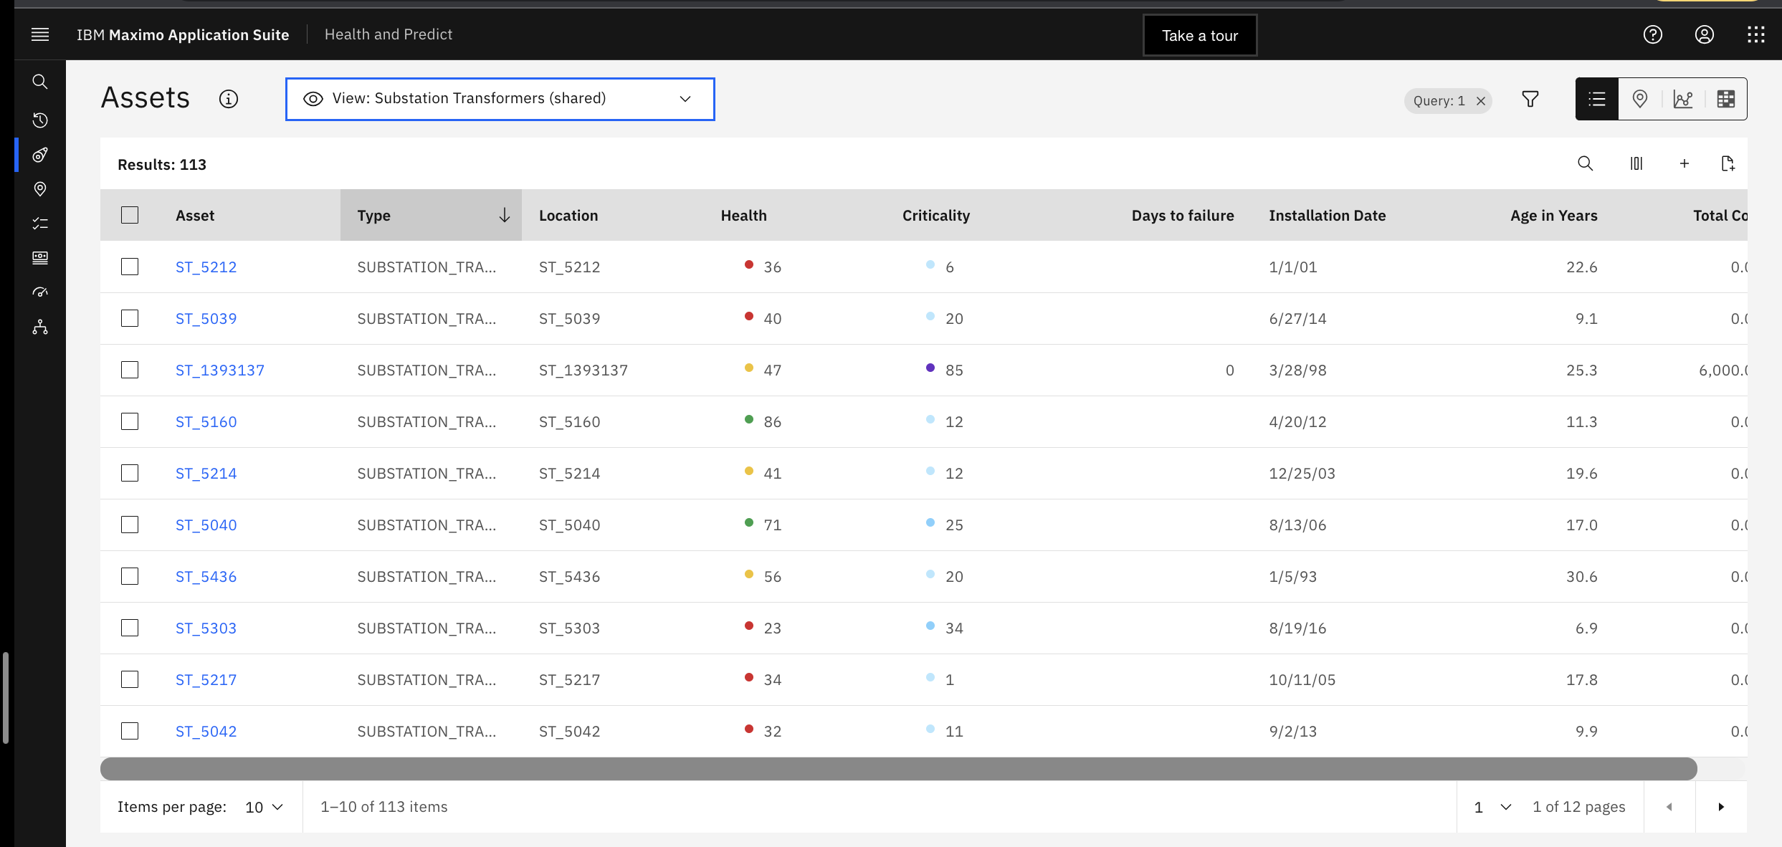Switch to list table view
Screen dimensions: 1782x847
1597,99
